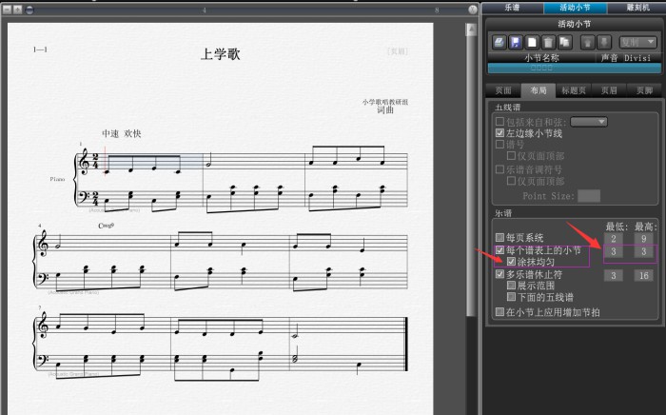
Task: Click the duplicate pages icon
Action: tap(564, 42)
